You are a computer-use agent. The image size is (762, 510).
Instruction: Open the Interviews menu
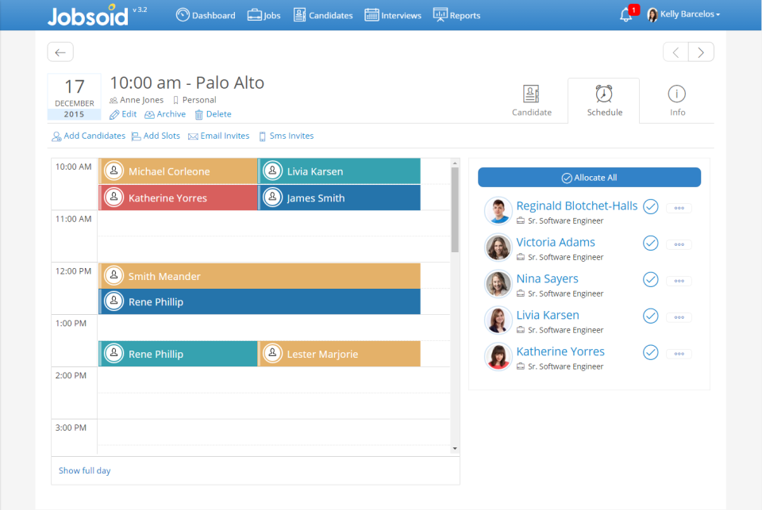[x=393, y=15]
